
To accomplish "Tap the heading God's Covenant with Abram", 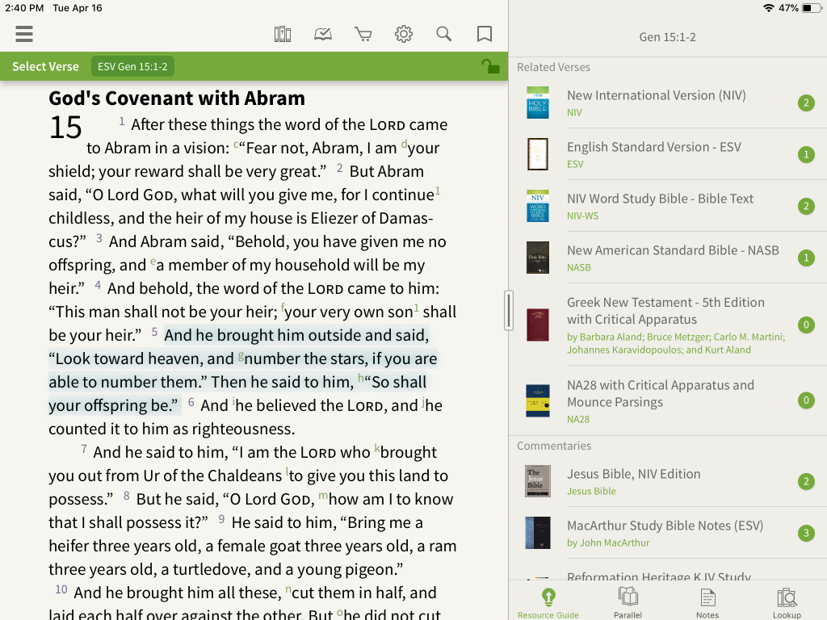I will (x=177, y=98).
